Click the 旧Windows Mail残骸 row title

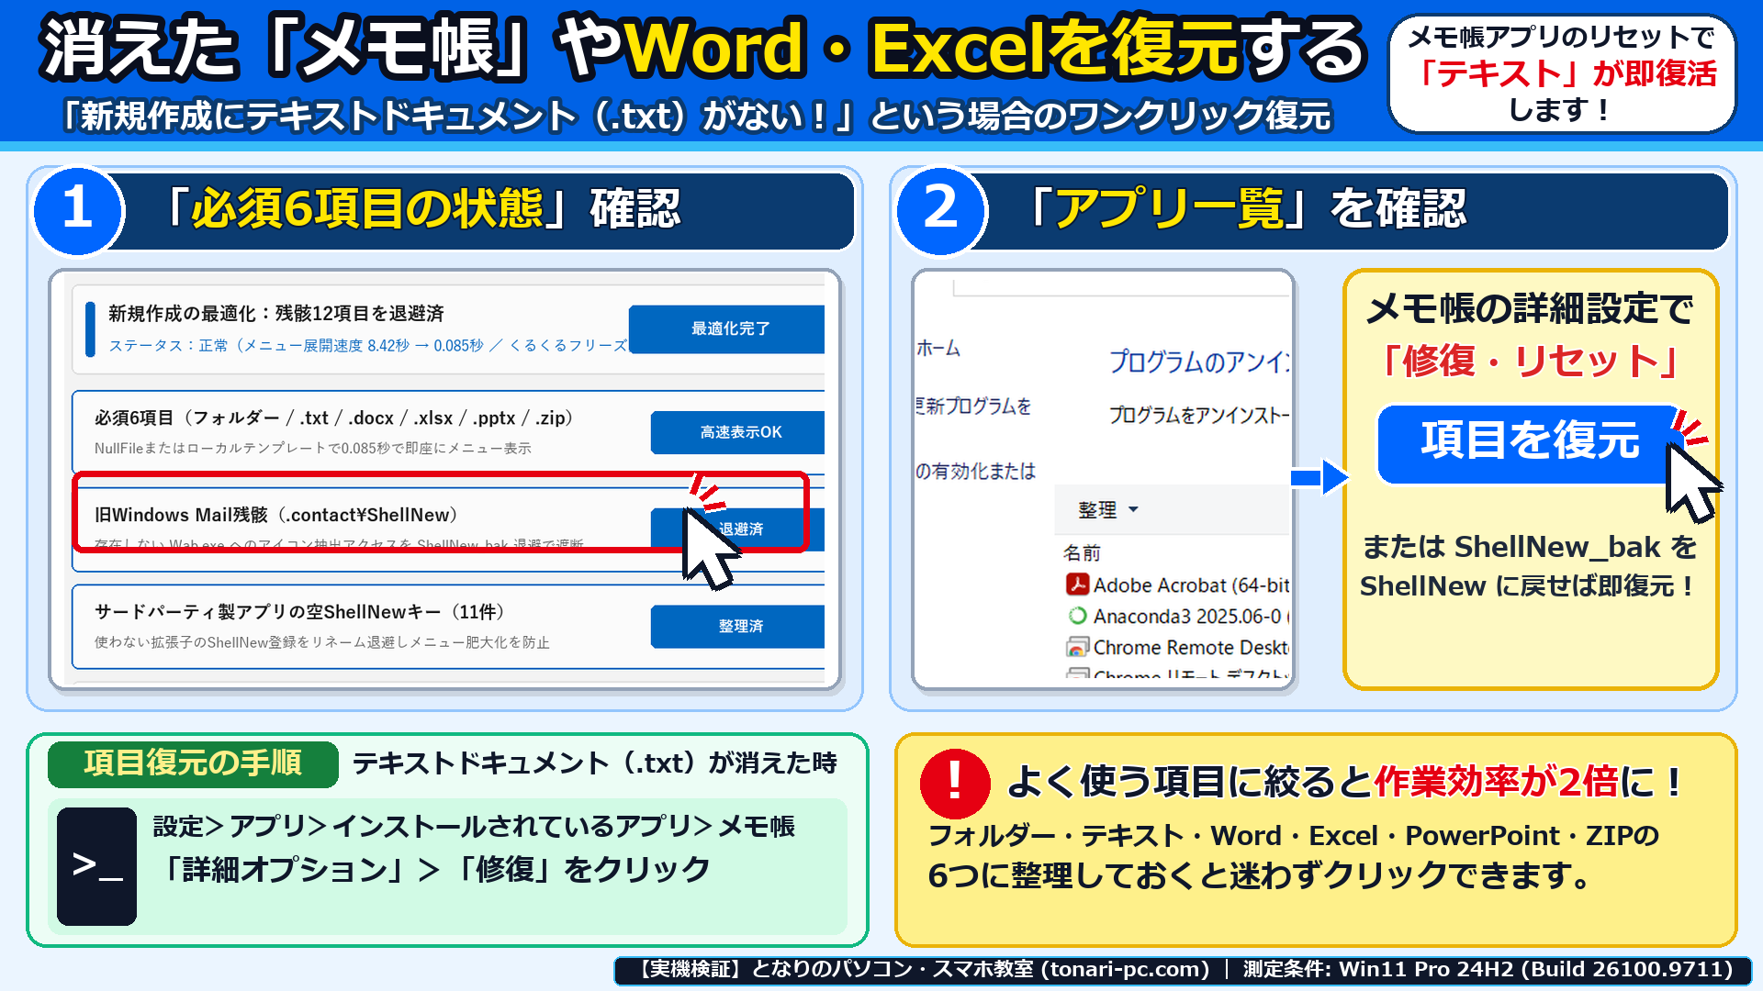[276, 516]
